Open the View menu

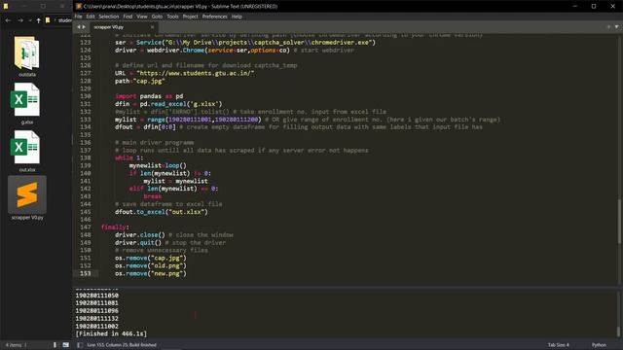pos(142,17)
